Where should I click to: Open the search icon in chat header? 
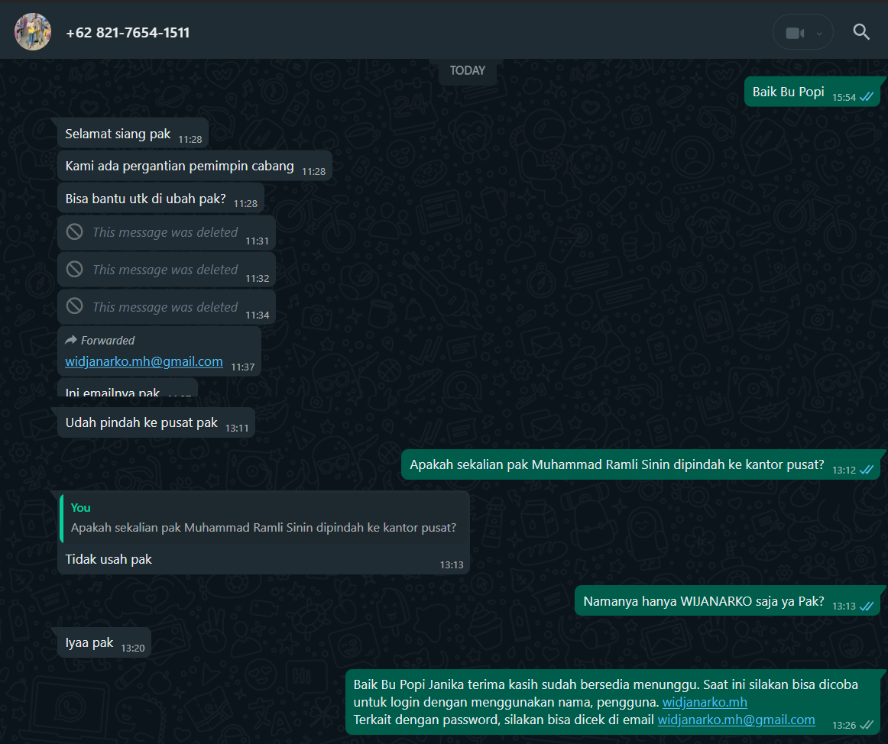pyautogui.click(x=860, y=32)
